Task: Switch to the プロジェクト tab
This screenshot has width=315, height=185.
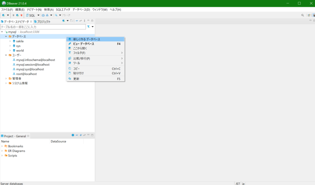Action: click(43, 21)
